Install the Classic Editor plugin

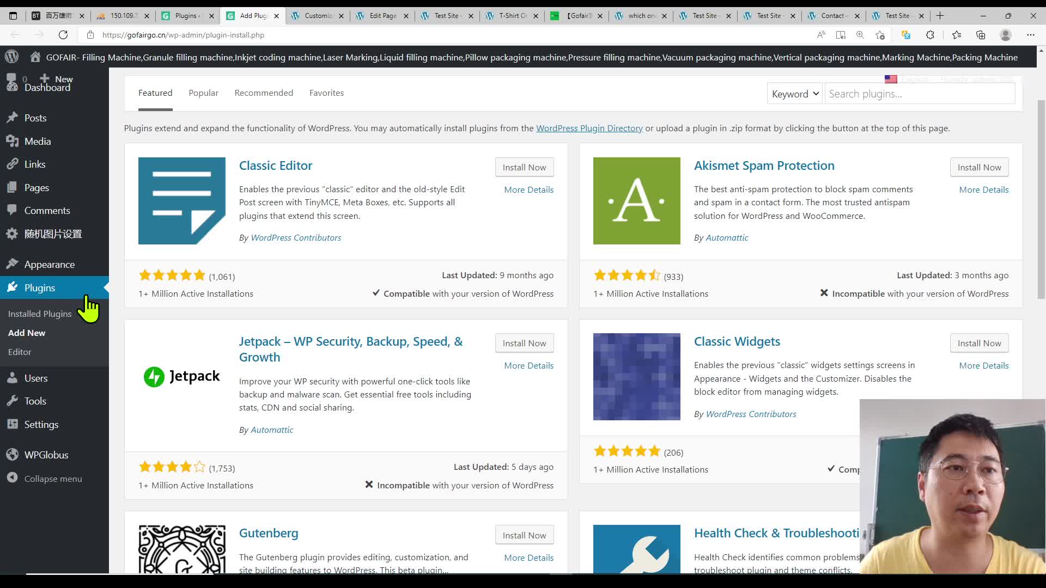(x=524, y=167)
